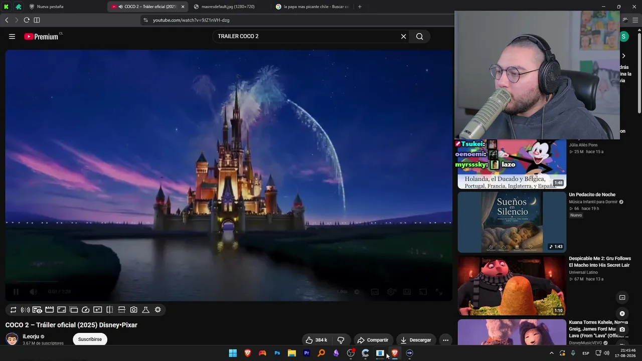Click the youtube.com address bar URL
The image size is (642, 361).
(x=191, y=20)
